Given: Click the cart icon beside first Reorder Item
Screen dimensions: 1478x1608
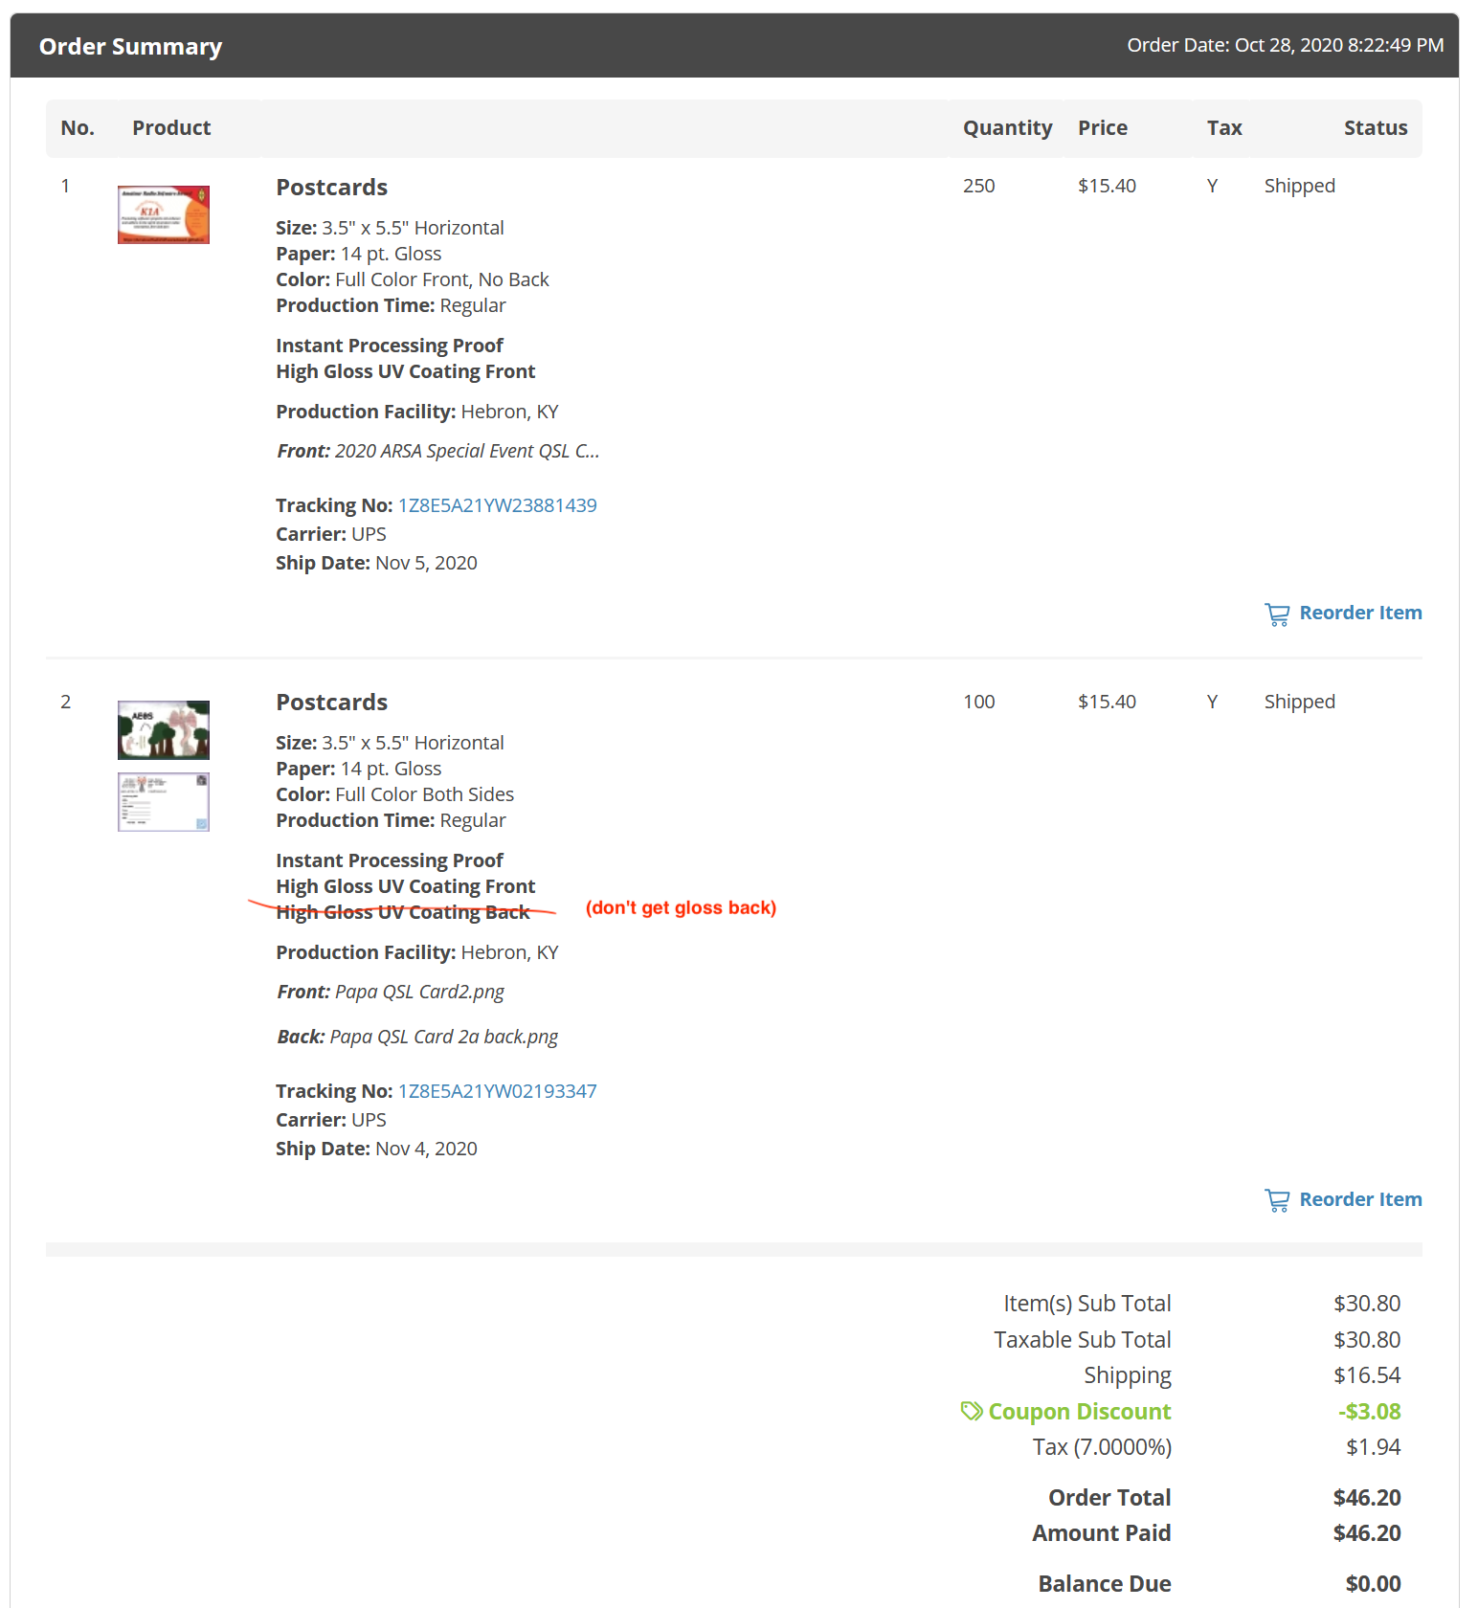Looking at the screenshot, I should click(1277, 614).
